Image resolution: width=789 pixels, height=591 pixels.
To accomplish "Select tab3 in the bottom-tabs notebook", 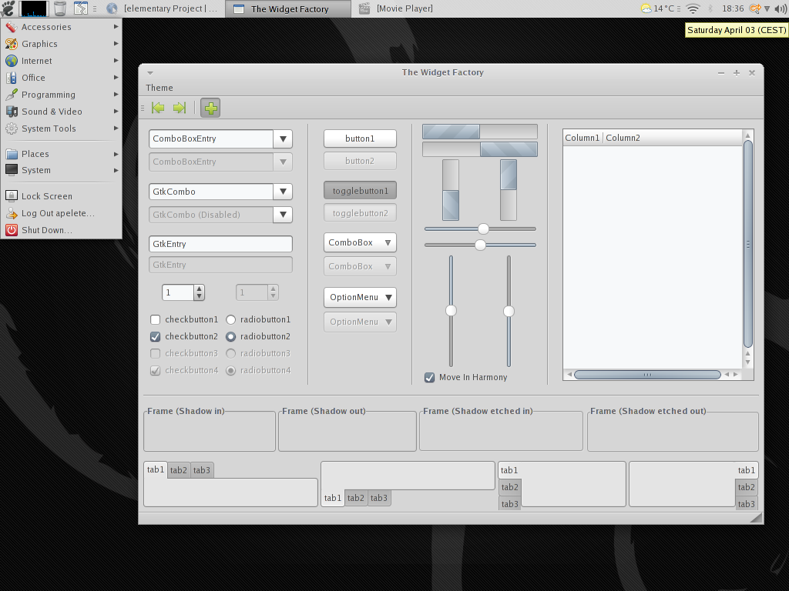I will click(x=379, y=498).
